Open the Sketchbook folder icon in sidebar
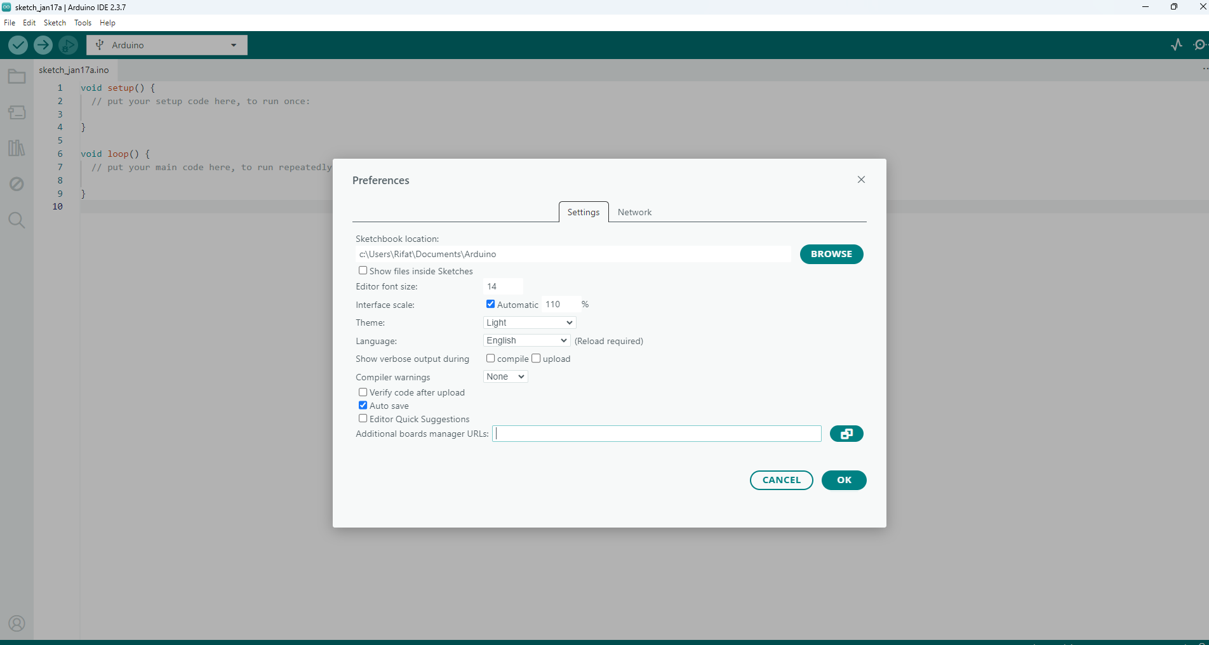 17,77
